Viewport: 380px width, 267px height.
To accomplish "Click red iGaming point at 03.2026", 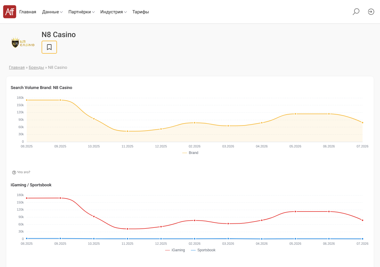I will coord(228,223).
